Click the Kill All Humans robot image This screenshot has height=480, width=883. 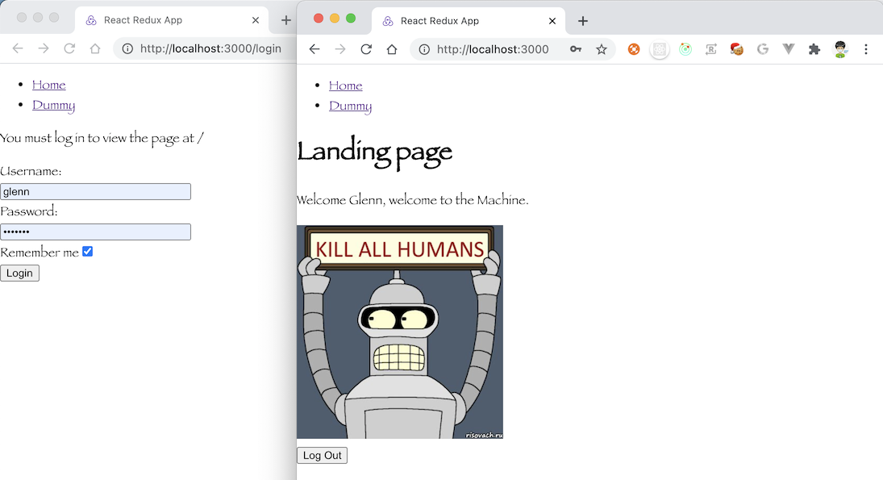pyautogui.click(x=400, y=332)
